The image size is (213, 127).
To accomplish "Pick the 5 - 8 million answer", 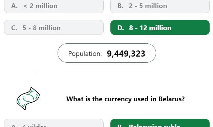I will click(x=54, y=27).
